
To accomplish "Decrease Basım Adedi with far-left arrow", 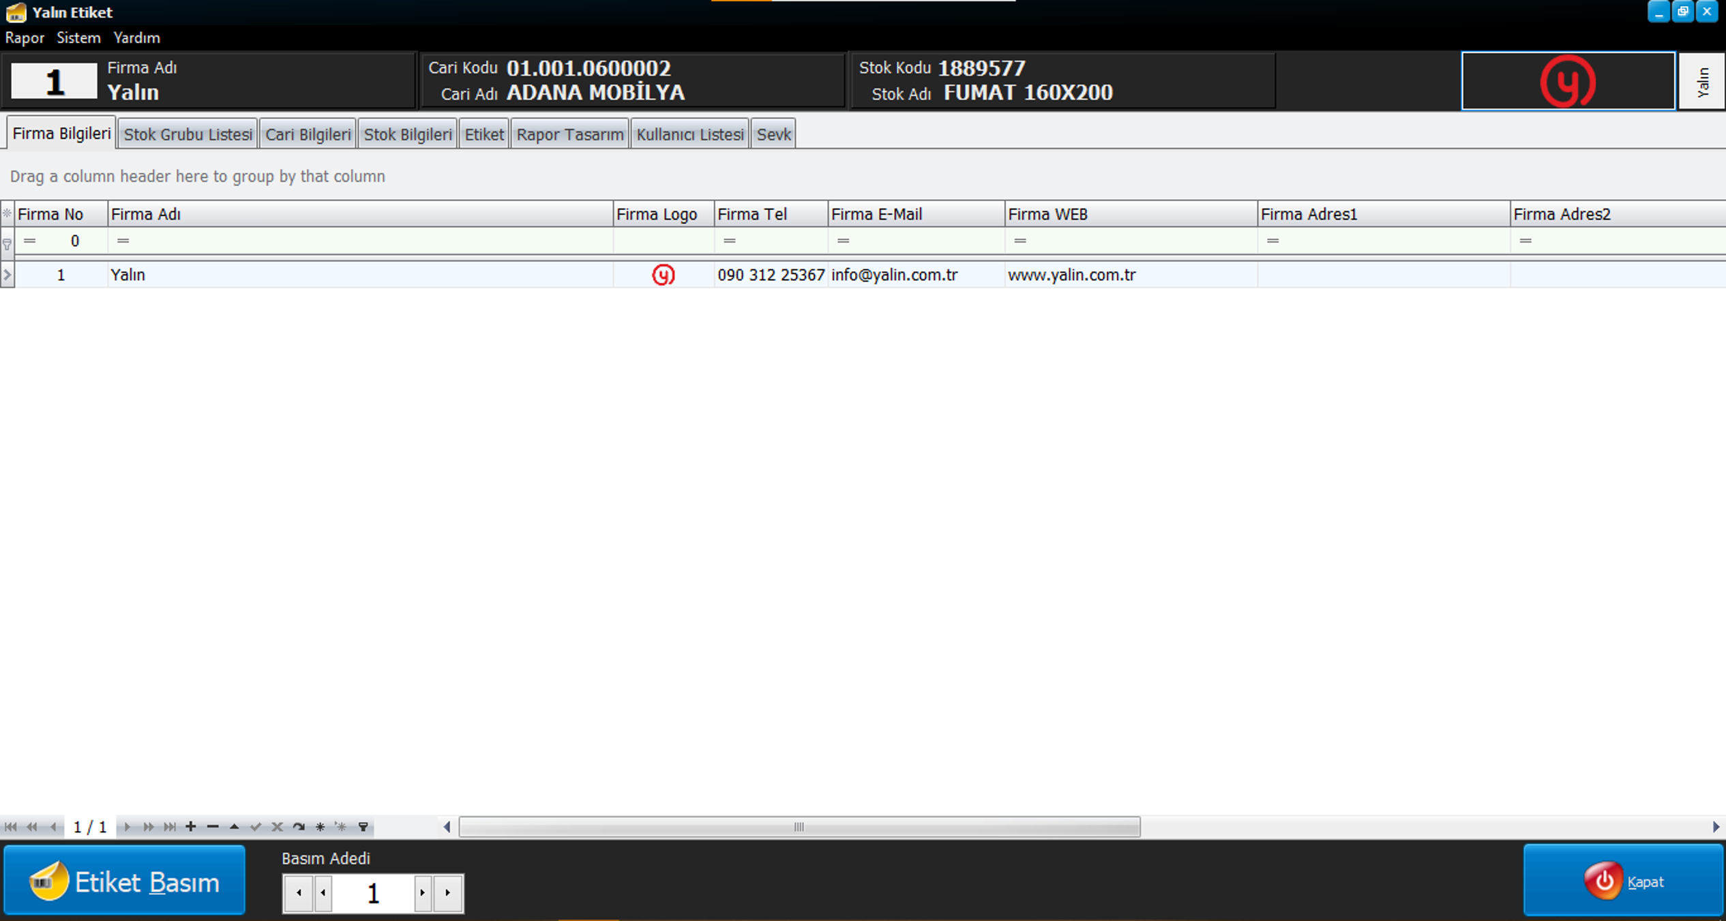I will tap(299, 893).
